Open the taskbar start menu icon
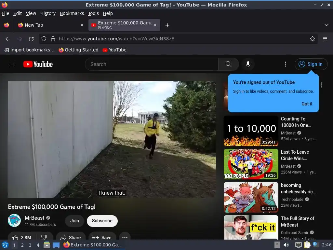Image resolution: width=333 pixels, height=250 pixels. (x=5, y=245)
